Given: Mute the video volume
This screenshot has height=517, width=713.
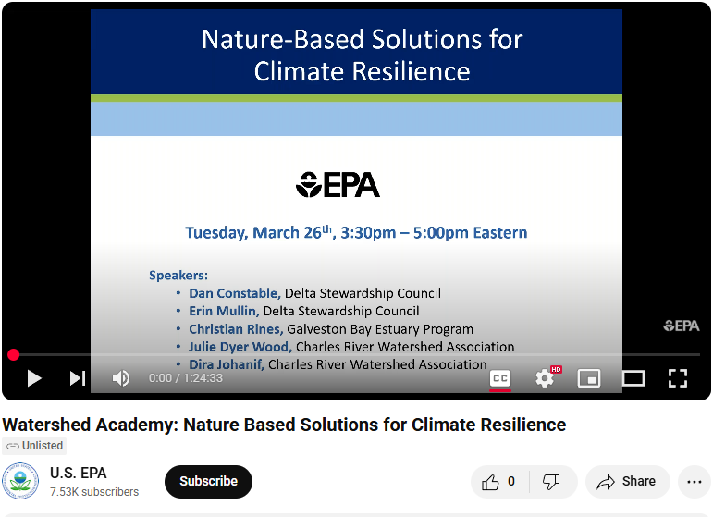Looking at the screenshot, I should [x=120, y=378].
